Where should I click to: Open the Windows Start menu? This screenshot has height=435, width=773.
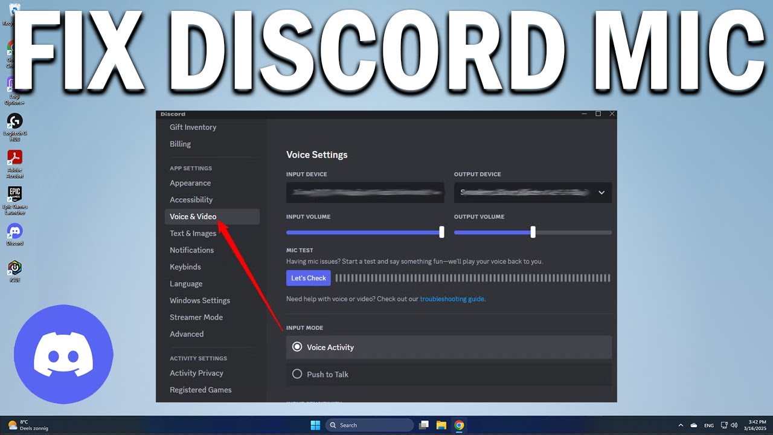pyautogui.click(x=315, y=425)
